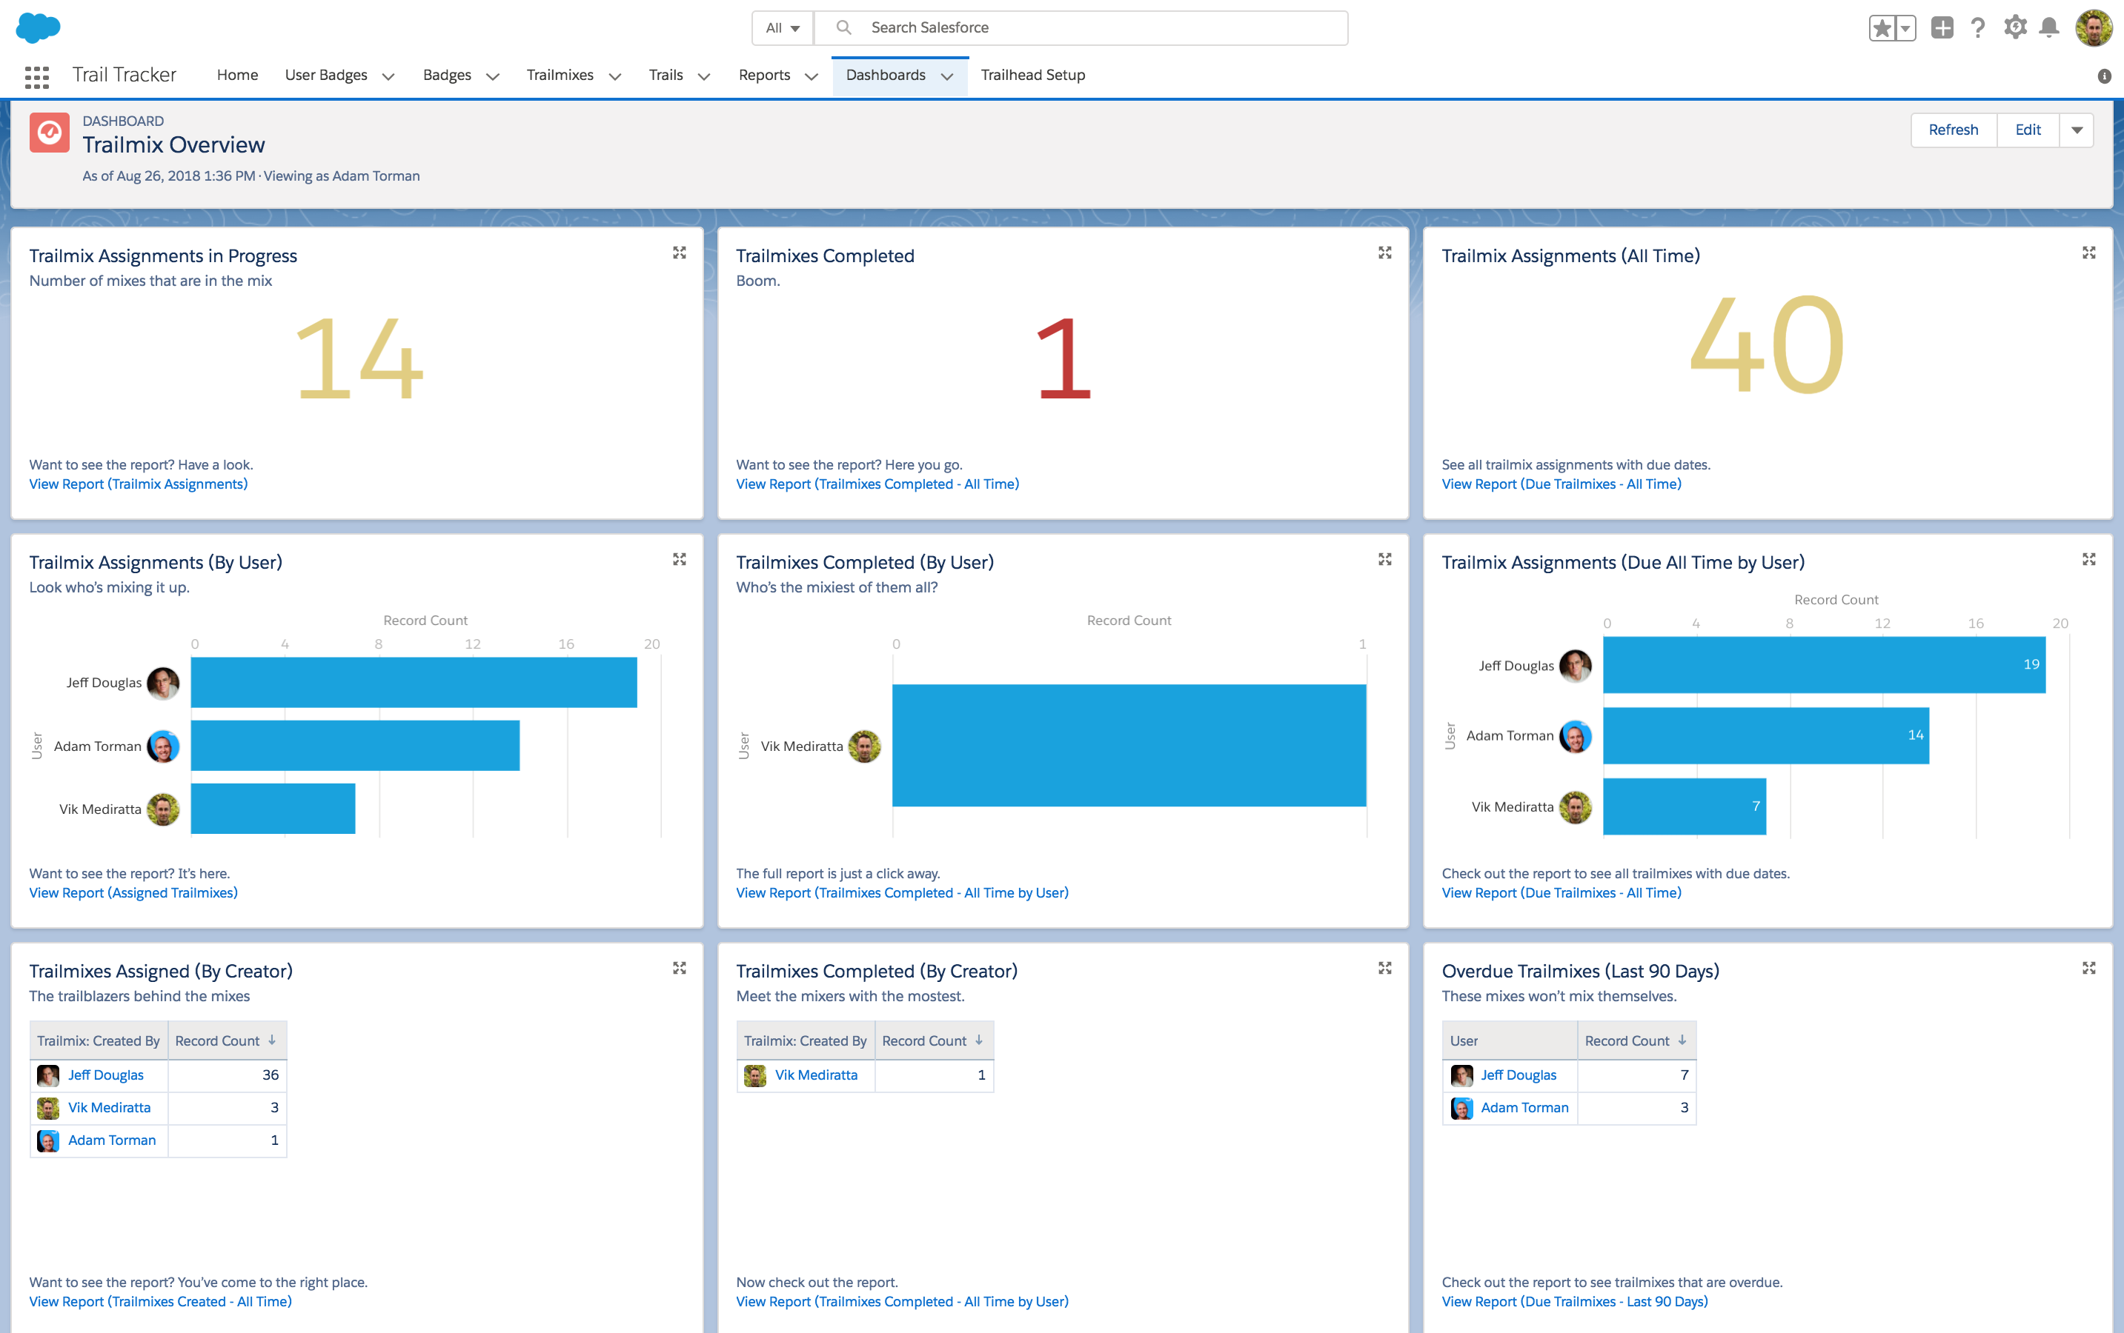The width and height of the screenshot is (2124, 1333).
Task: Go to the Home tab
Action: tap(237, 75)
